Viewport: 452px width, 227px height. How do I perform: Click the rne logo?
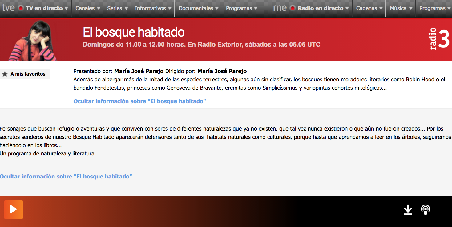[280, 8]
